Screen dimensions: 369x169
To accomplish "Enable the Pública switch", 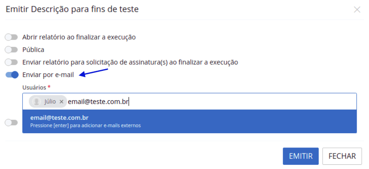I will tap(11, 50).
